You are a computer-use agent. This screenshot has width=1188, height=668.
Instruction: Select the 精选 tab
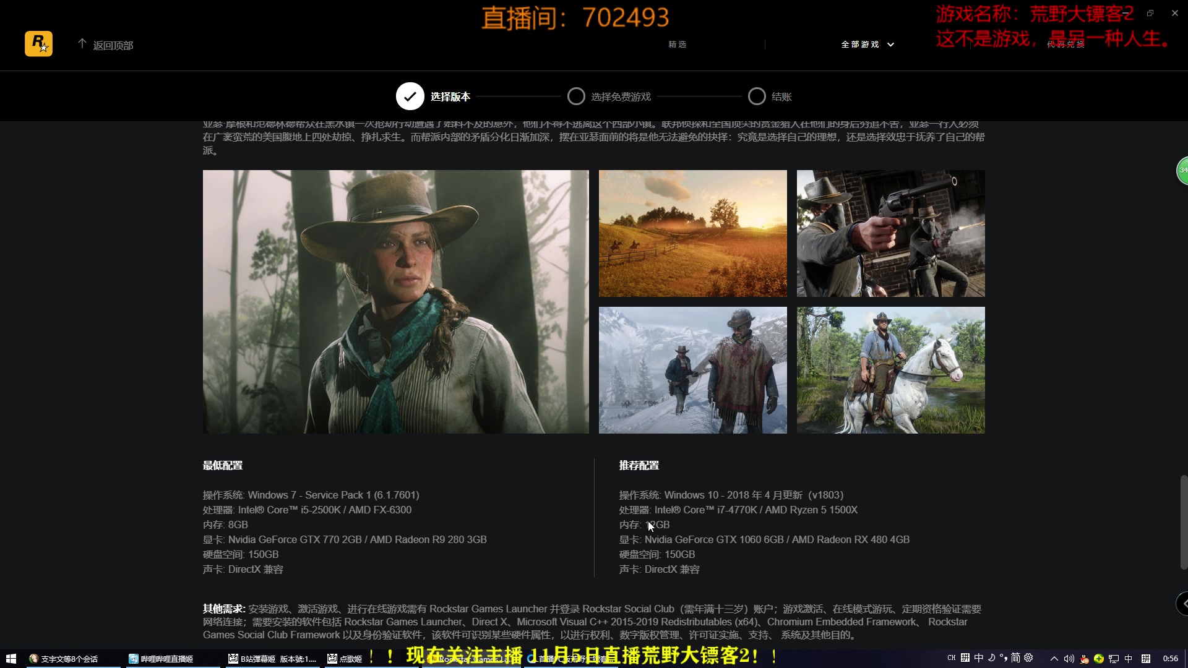coord(678,45)
